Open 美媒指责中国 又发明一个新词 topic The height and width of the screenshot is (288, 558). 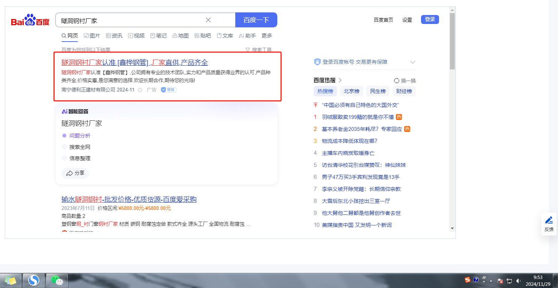click(357, 225)
